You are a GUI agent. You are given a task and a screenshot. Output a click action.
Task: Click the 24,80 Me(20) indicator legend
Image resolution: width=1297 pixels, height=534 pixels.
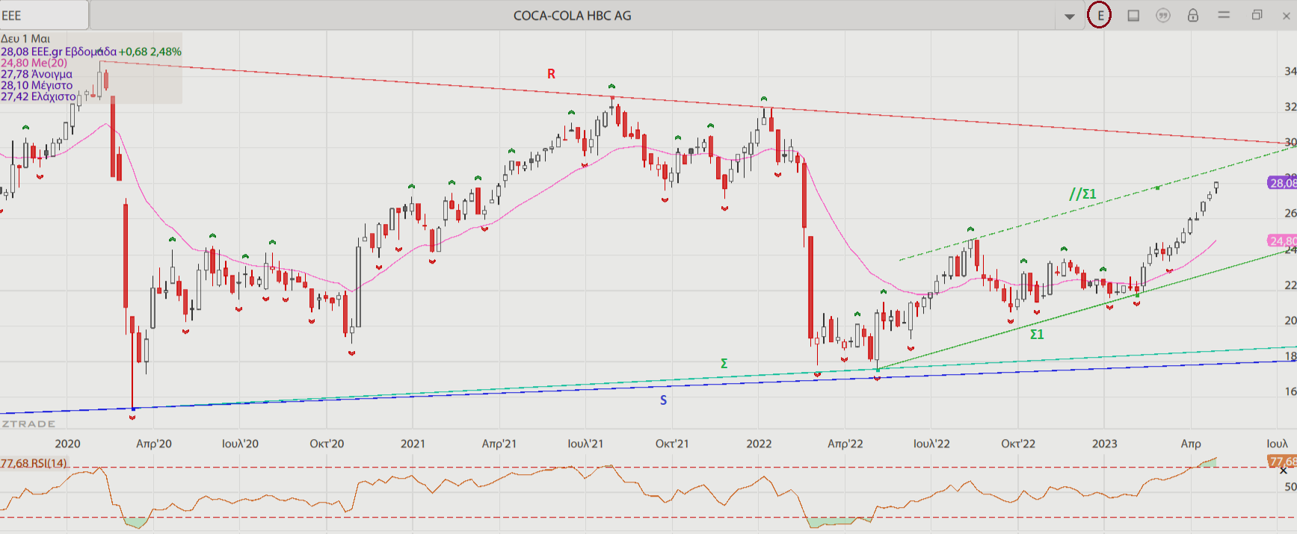pos(34,63)
